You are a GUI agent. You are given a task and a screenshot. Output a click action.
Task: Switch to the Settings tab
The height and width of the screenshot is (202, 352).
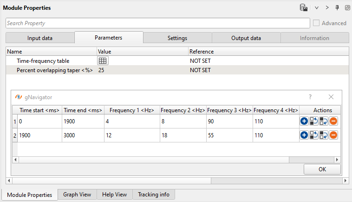click(177, 38)
